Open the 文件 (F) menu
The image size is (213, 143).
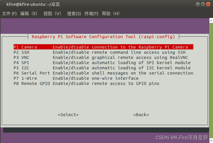[9, 14]
